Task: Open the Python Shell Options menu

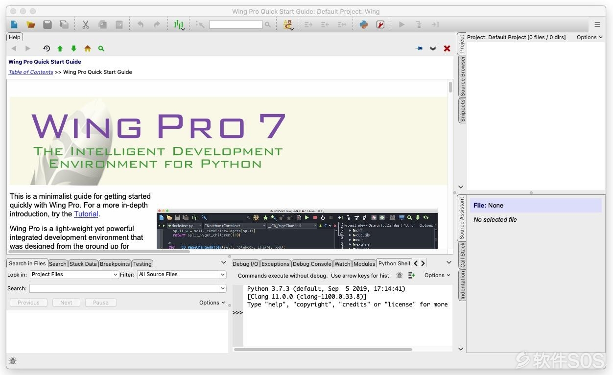Action: 437,275
